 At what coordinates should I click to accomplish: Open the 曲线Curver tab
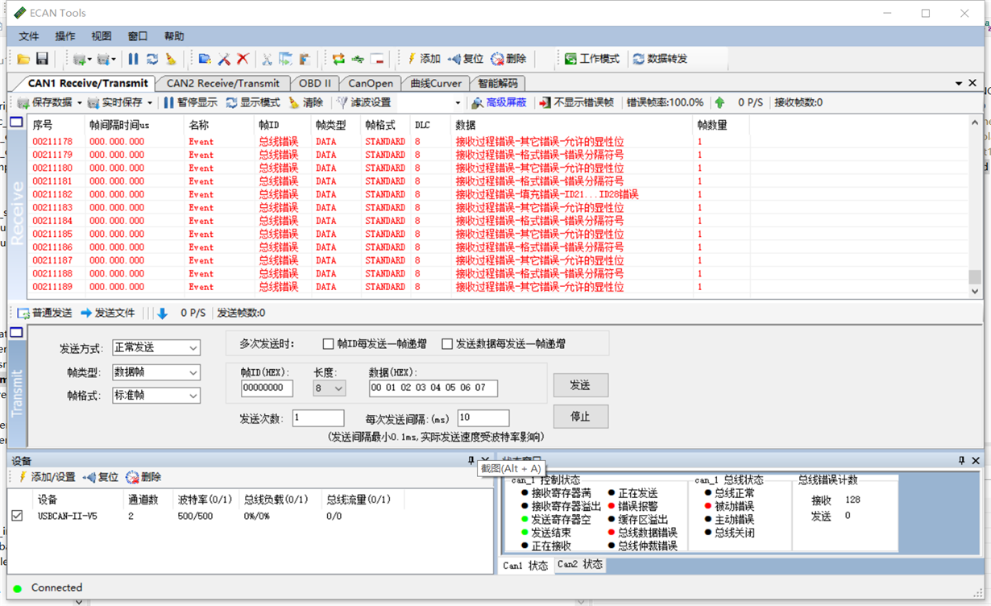(436, 83)
